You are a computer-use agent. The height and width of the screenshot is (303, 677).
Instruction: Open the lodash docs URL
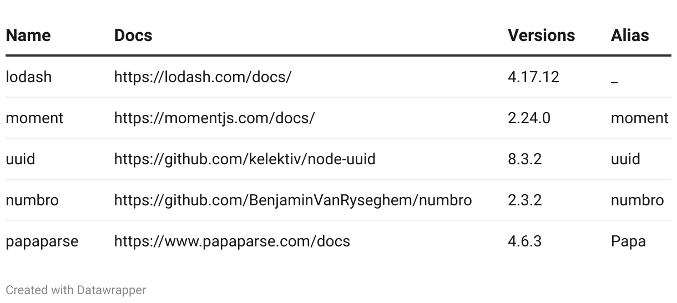point(203,77)
